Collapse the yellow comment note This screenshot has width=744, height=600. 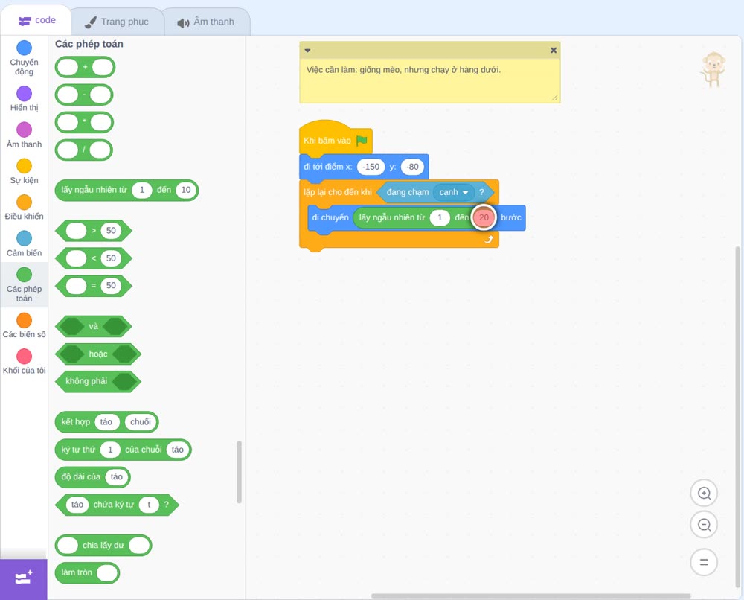point(307,51)
